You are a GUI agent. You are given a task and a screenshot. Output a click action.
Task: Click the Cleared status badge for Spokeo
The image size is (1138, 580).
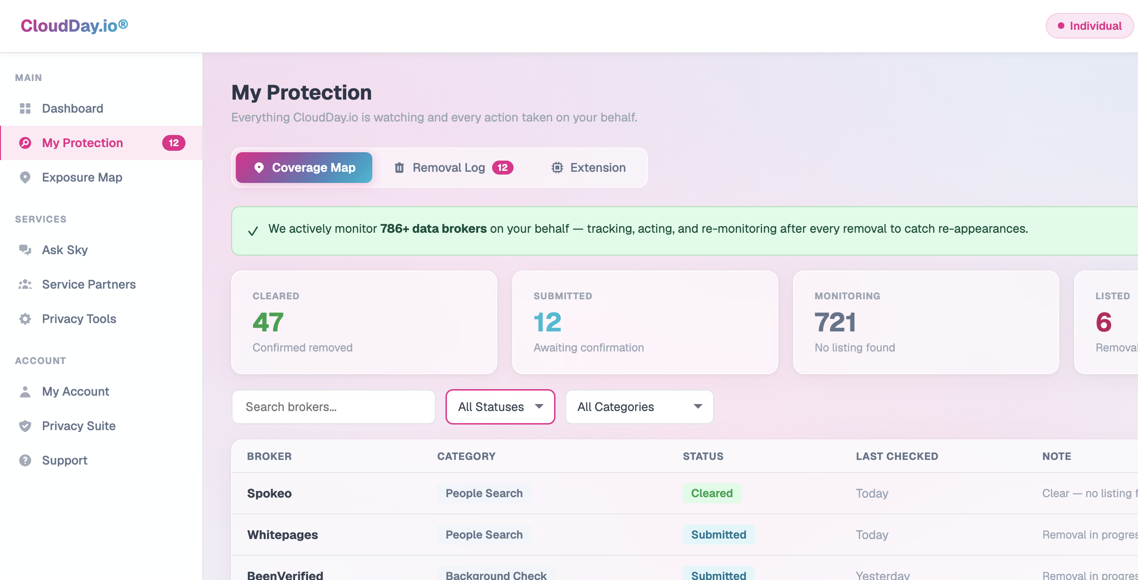[x=712, y=493]
